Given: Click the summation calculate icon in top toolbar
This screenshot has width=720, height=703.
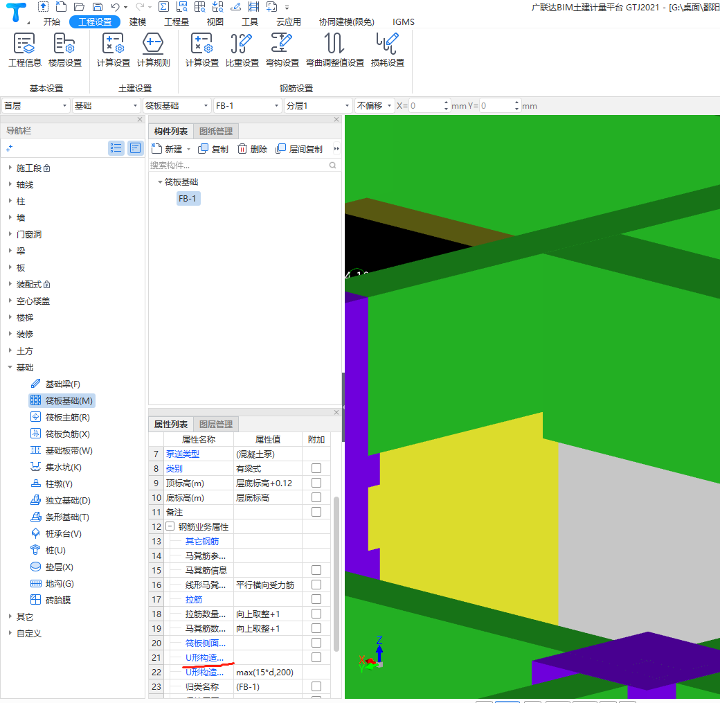Looking at the screenshot, I should tap(163, 7).
